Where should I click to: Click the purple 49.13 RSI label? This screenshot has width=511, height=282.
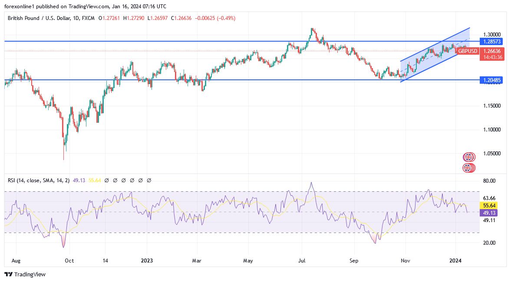pos(490,213)
